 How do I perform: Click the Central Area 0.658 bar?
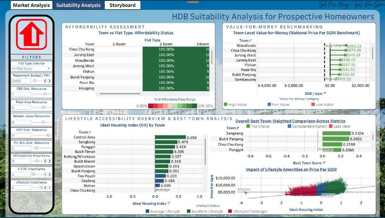click(x=171, y=137)
